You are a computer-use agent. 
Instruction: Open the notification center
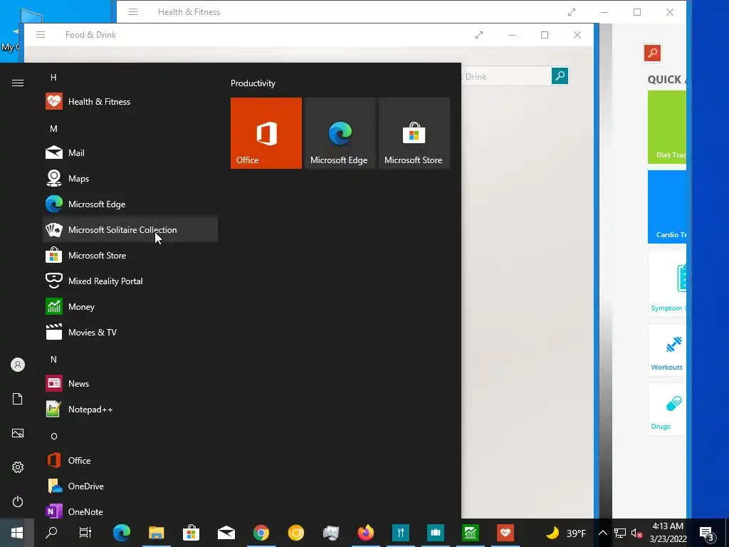[x=707, y=533]
